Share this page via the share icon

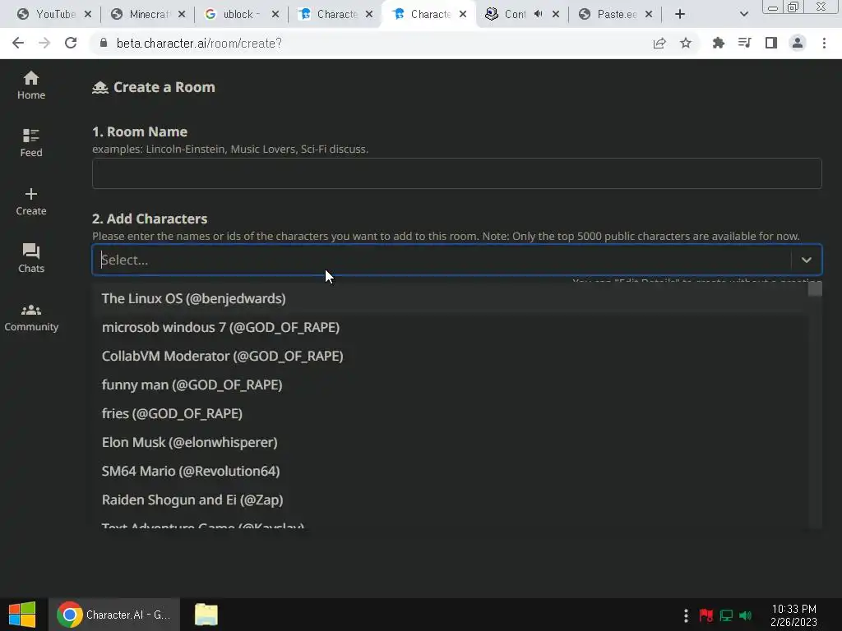pos(659,44)
